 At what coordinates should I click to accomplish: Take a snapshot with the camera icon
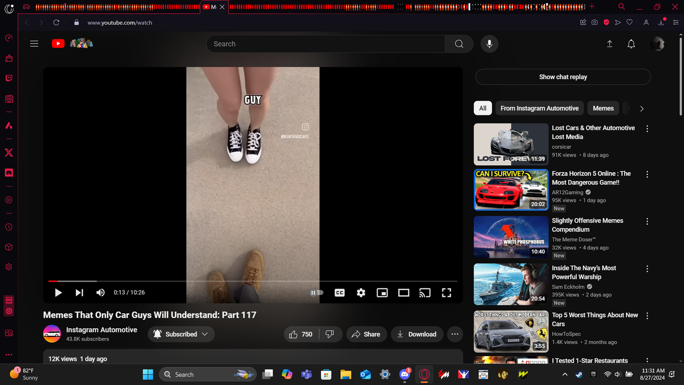coord(594,22)
